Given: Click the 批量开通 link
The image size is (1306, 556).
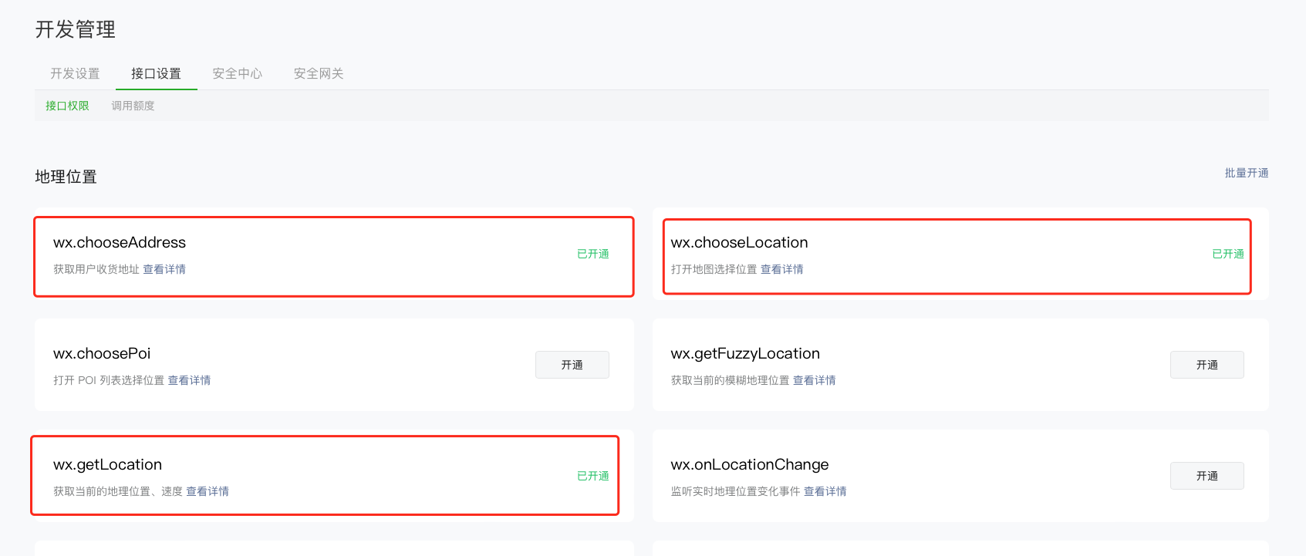Looking at the screenshot, I should [1246, 173].
